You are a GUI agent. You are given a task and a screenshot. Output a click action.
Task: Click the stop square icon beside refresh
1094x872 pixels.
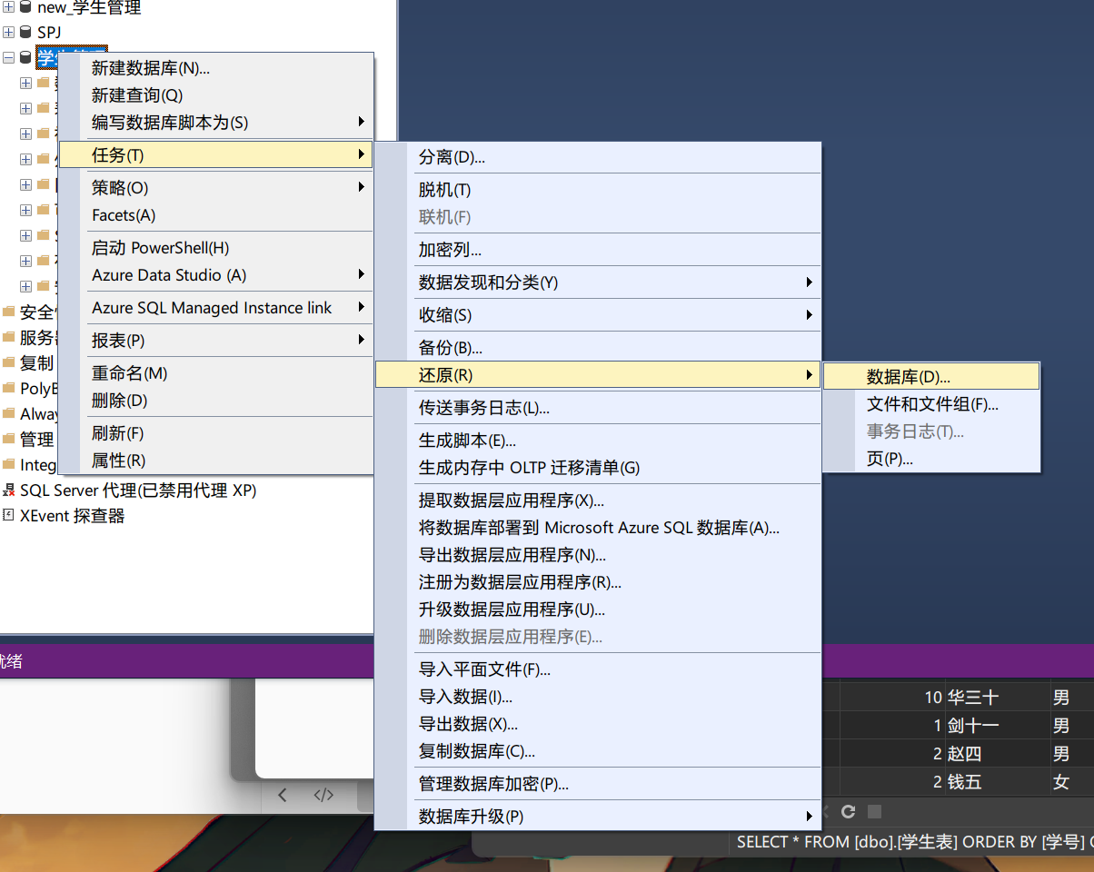pos(874,811)
